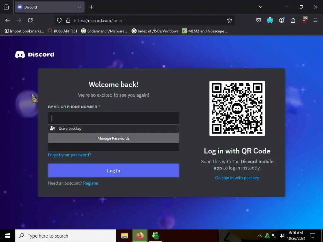Follow Forgot your password link
This screenshot has width=323, height=242.
pos(69,155)
